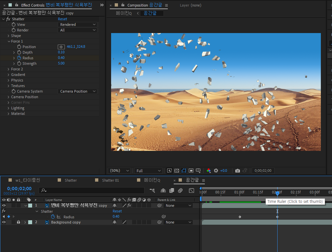The height and width of the screenshot is (252, 332).
Task: Click the Position crosshair point picker
Action: point(61,47)
